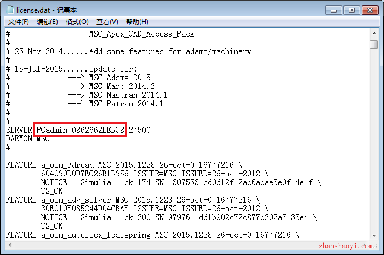The width and height of the screenshot is (384, 255).
Task: Click 'MSC Nastran 2014.1' text
Action: point(128,95)
